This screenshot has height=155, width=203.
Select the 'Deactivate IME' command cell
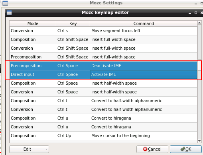144,66
